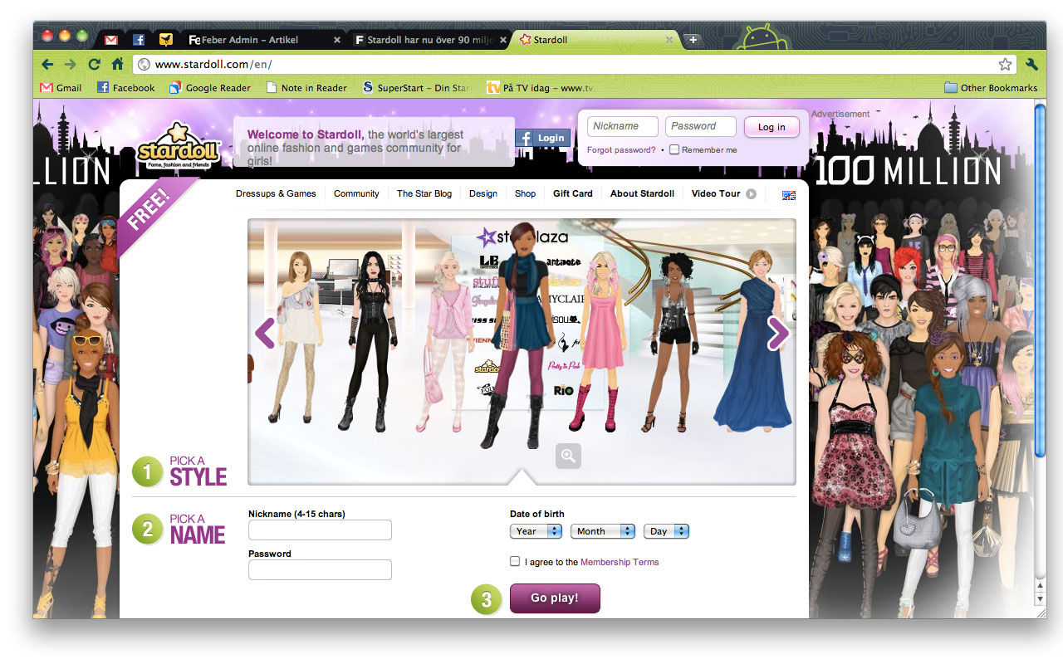Open the Shop menu item

(525, 193)
